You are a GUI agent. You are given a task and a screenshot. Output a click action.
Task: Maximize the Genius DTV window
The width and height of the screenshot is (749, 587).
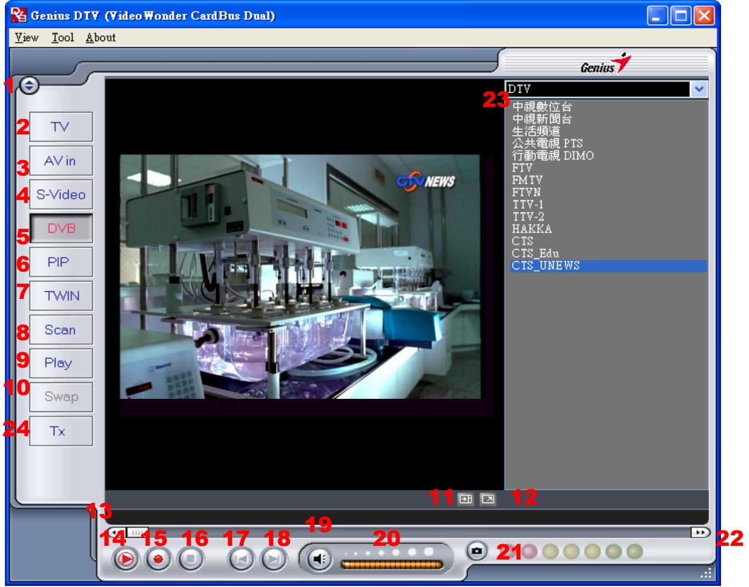pos(681,15)
